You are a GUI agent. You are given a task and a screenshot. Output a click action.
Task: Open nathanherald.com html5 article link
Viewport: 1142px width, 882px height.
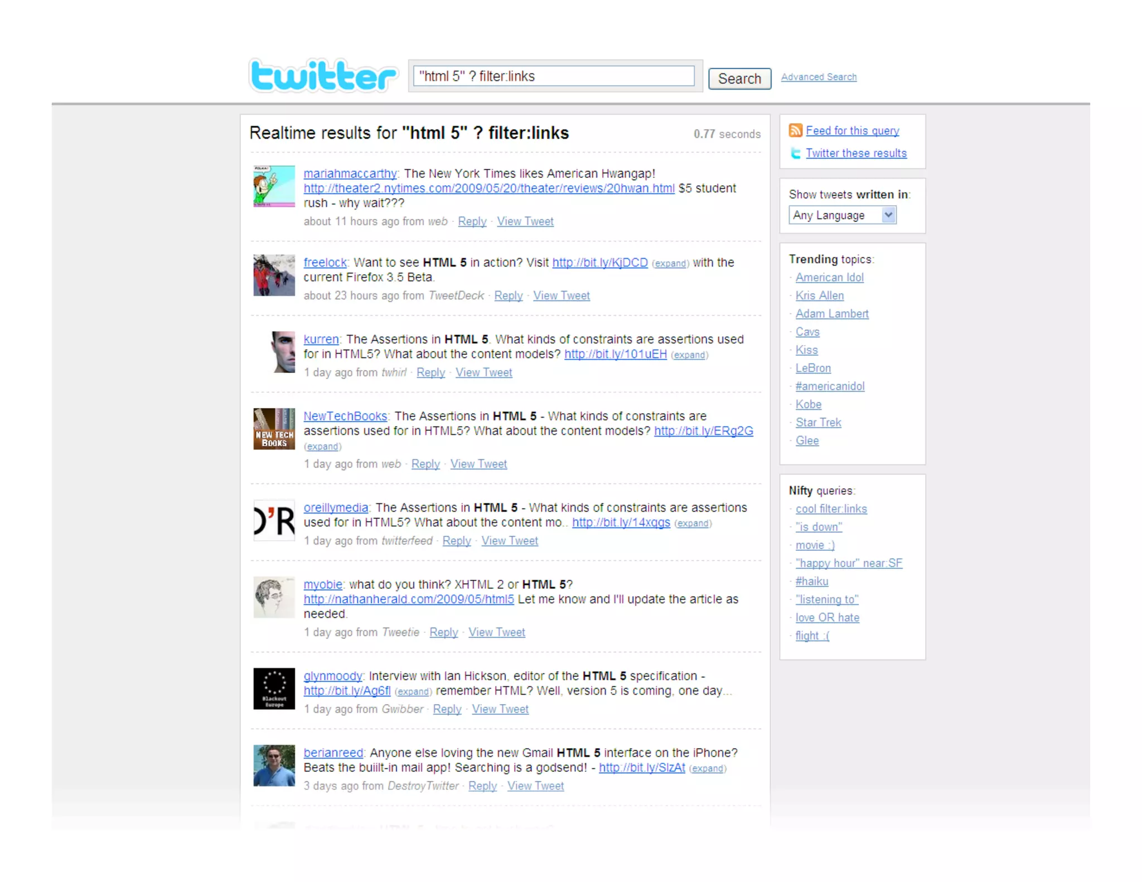[409, 599]
